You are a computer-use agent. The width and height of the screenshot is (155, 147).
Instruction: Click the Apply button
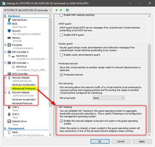(x=142, y=141)
